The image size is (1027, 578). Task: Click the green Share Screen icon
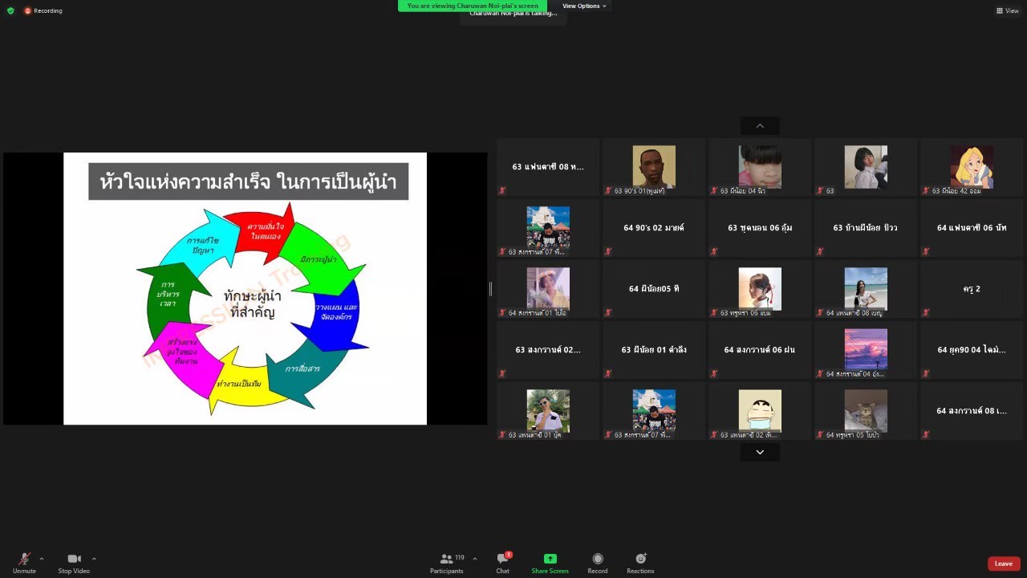tap(550, 559)
